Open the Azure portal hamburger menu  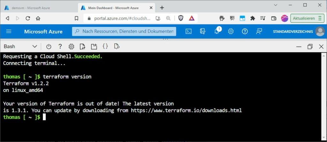point(9,32)
